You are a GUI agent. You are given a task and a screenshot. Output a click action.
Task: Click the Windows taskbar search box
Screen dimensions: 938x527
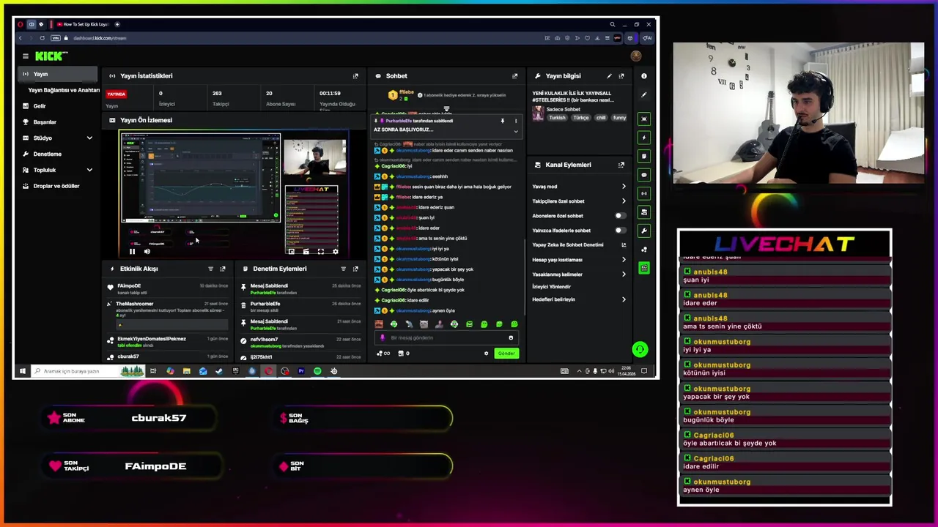point(88,371)
